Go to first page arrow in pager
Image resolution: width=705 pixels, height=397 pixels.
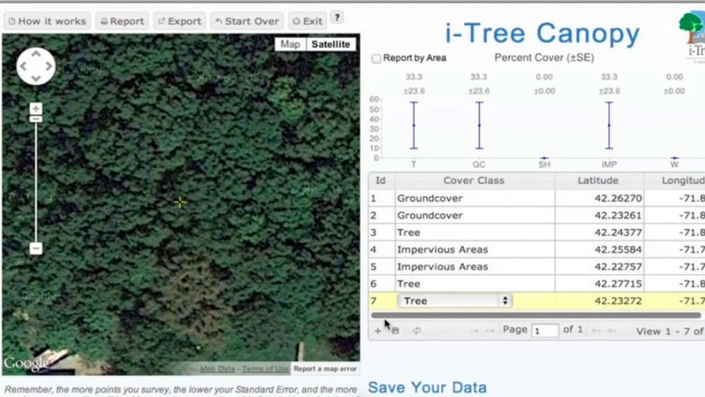point(474,331)
